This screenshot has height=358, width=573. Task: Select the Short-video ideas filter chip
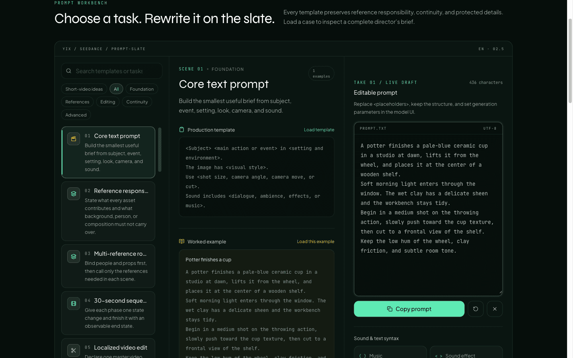pyautogui.click(x=84, y=89)
